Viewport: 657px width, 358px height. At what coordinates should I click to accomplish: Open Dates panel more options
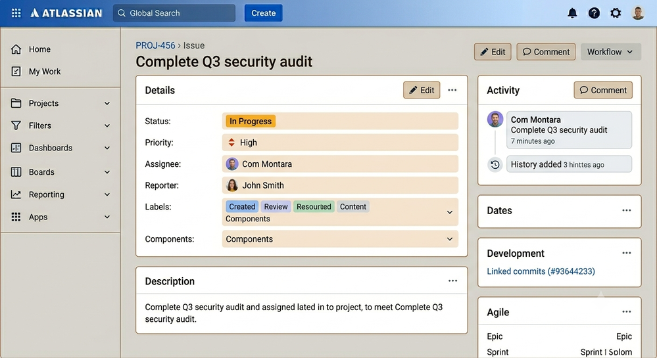[626, 210]
